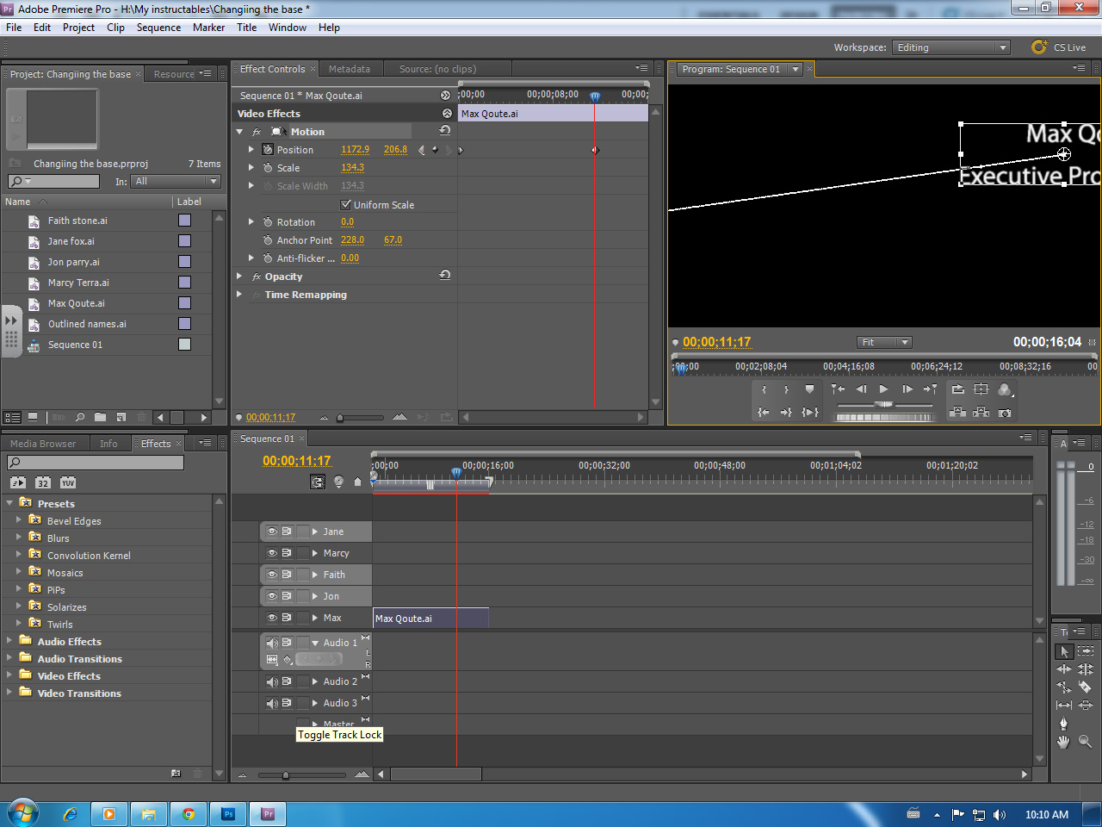Go to previous edit point
Screen dimensions: 1102x827
838,389
